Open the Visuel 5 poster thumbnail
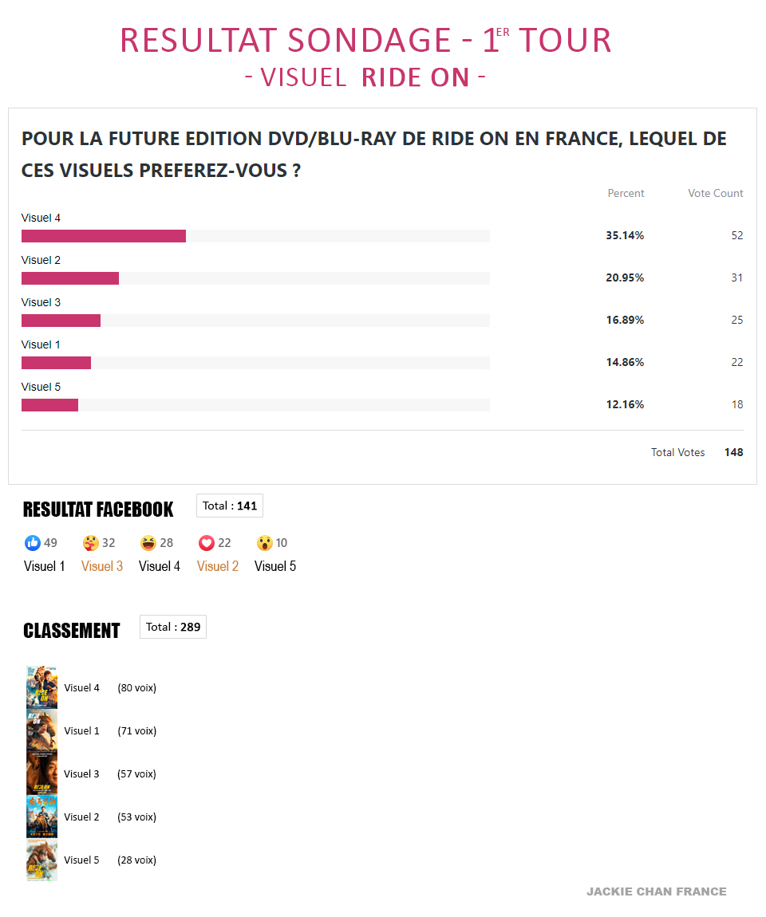The height and width of the screenshot is (917, 766). 42,860
